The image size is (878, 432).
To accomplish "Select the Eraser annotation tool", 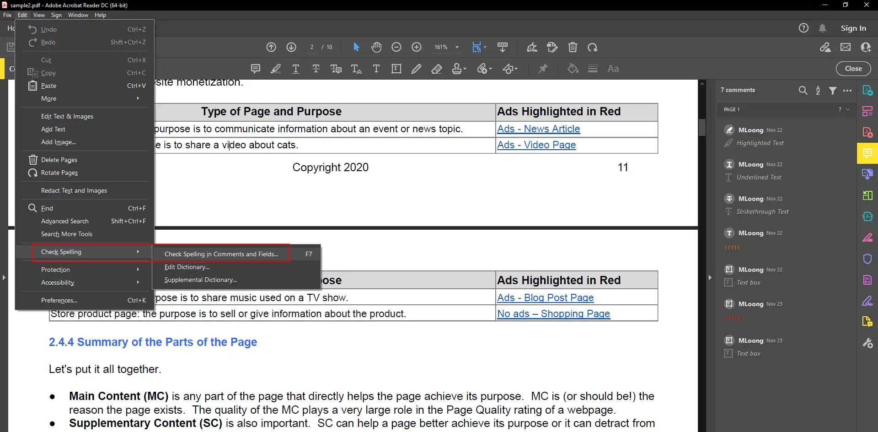I will tap(437, 69).
